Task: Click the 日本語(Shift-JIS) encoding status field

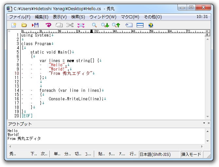Action: [159, 154]
